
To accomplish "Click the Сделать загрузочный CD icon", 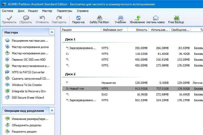I will (7, 78).
